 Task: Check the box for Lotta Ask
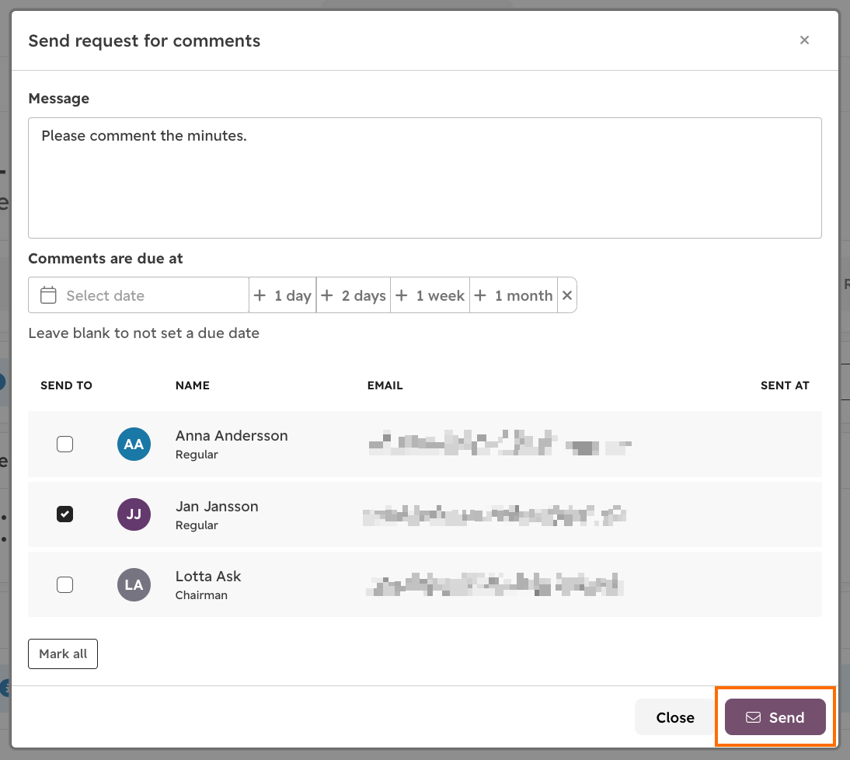(65, 584)
